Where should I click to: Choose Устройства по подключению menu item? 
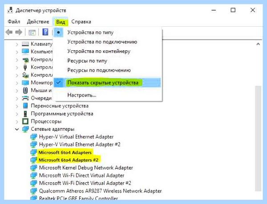[x=108, y=42]
